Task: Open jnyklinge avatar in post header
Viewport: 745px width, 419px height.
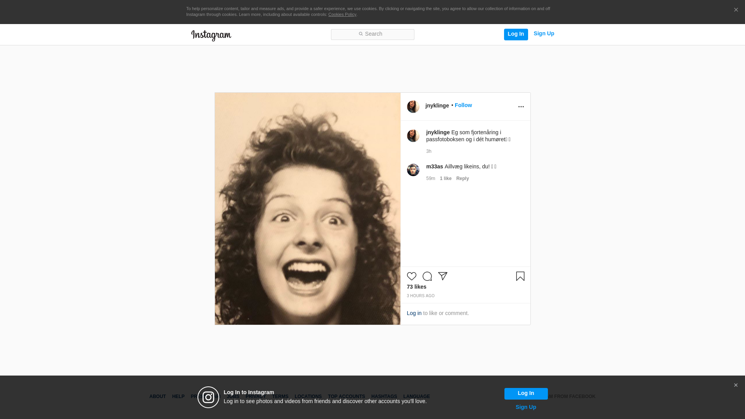Action: (x=413, y=107)
